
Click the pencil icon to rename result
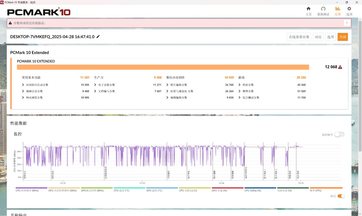pos(98,37)
